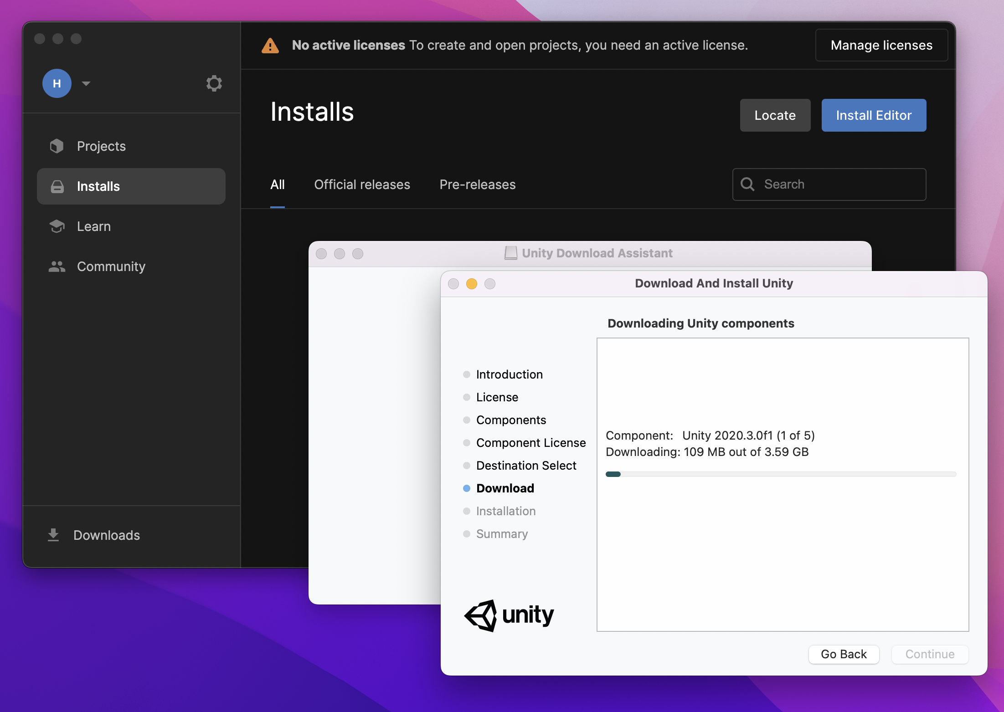Switch to the Official releases tab

coord(362,184)
